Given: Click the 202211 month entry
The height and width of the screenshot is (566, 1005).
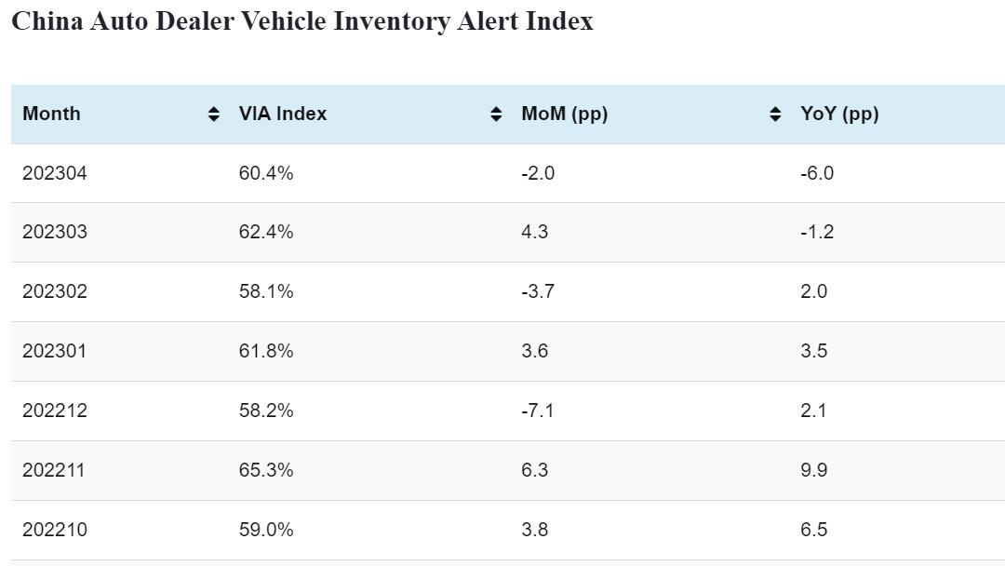Looking at the screenshot, I should [x=54, y=470].
